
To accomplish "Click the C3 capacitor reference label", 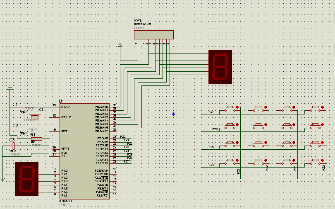I will (x=12, y=140).
